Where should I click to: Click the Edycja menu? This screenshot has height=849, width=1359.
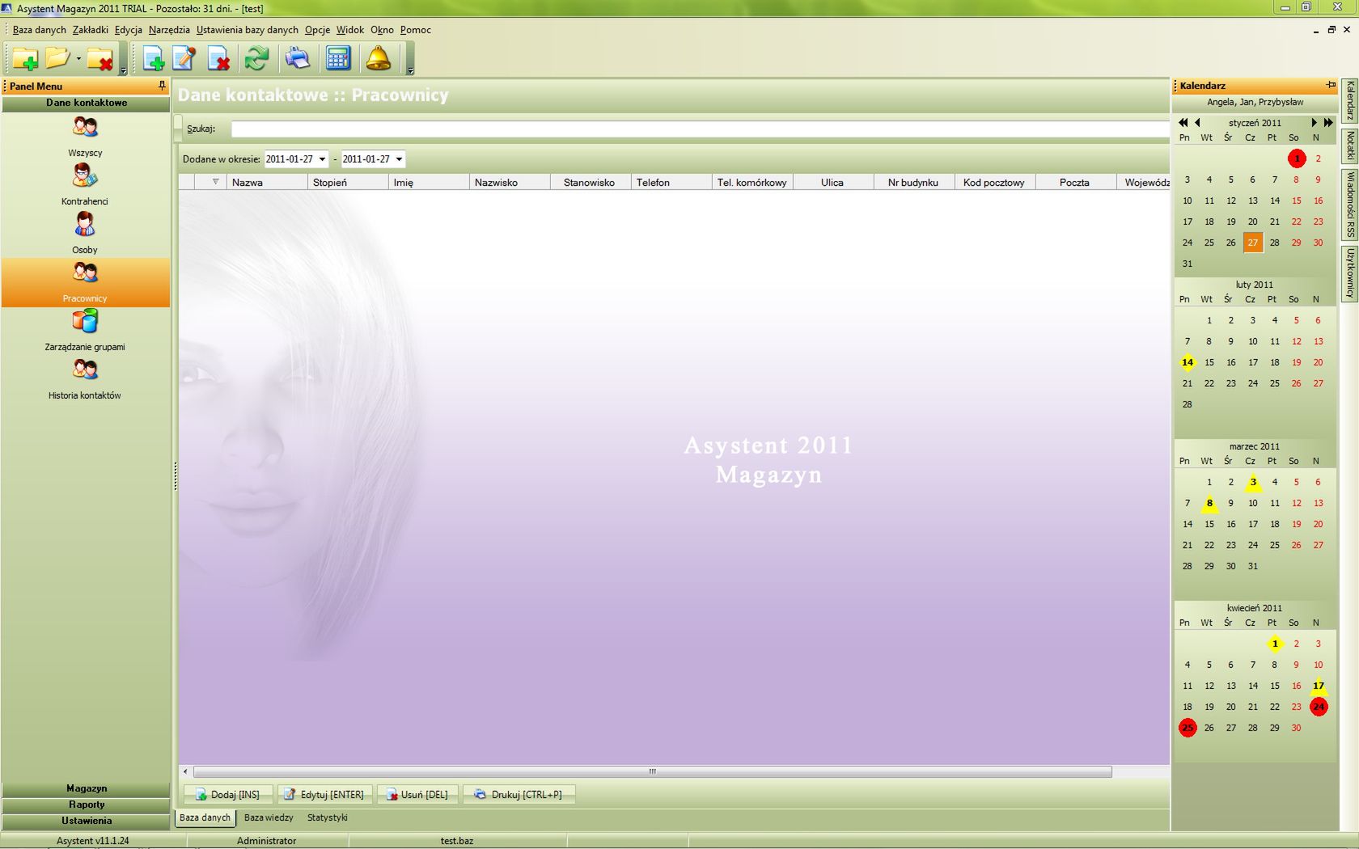[128, 30]
